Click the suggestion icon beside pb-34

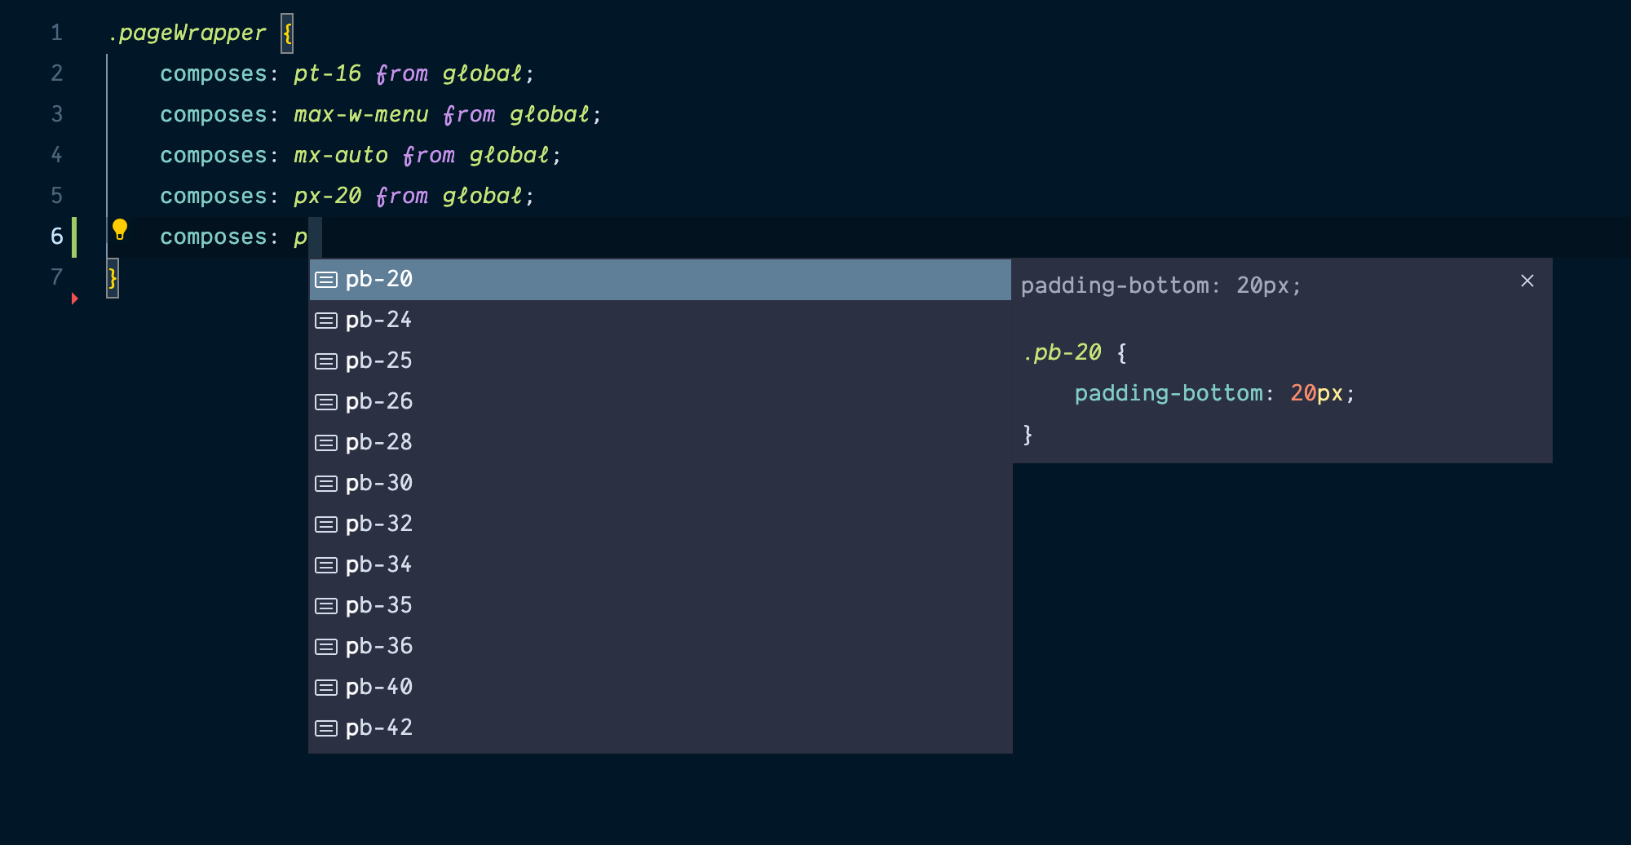click(x=326, y=564)
